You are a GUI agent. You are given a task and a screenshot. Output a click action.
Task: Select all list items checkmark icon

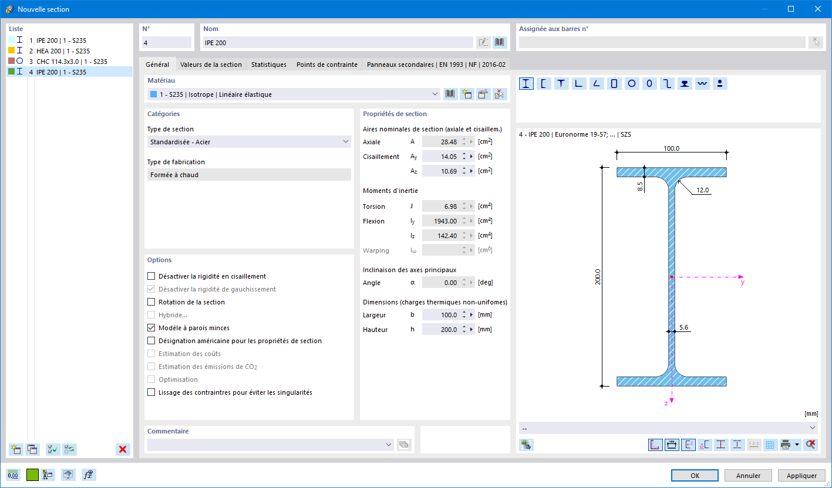[53, 449]
